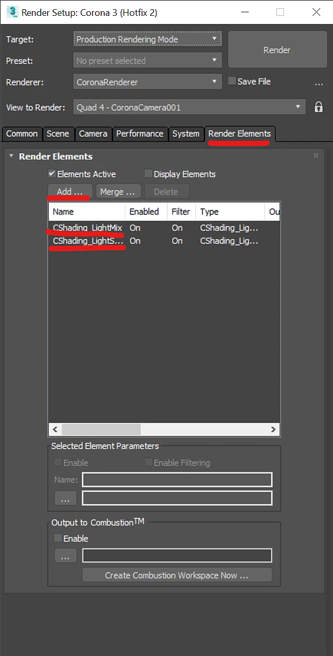This screenshot has height=656, width=333.
Task: Click the Combustion output path field
Action: (x=177, y=555)
